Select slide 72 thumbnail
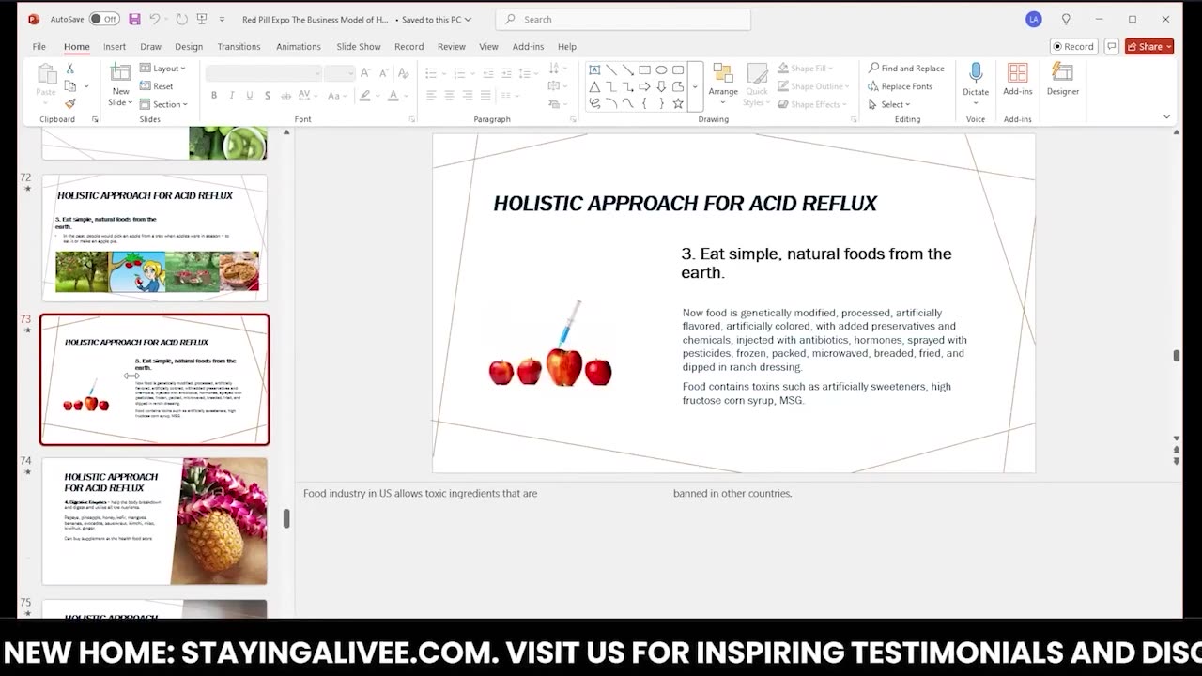Screen dimensions: 1202x676 pyautogui.click(x=155, y=238)
